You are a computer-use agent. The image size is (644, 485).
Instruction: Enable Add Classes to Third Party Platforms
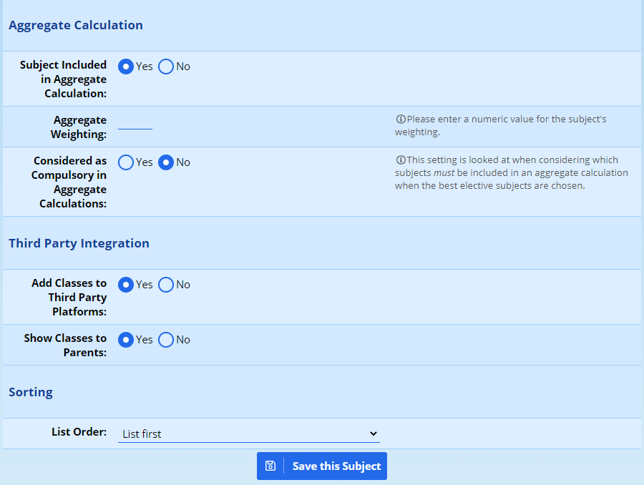[126, 285]
